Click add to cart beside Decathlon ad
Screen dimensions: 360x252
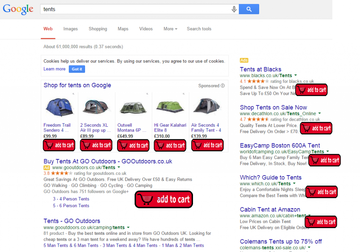pos(316,128)
